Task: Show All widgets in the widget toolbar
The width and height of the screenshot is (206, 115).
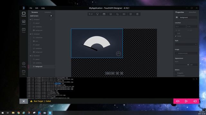Action: tap(91, 14)
